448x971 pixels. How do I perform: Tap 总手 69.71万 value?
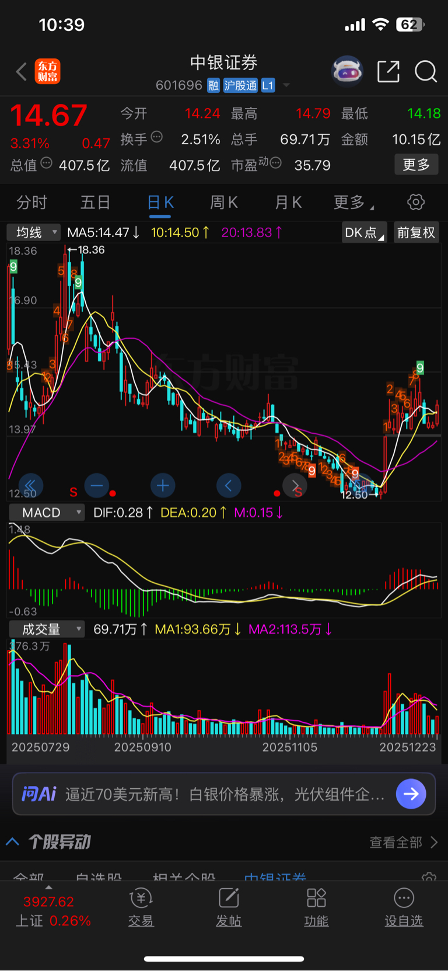pos(305,140)
